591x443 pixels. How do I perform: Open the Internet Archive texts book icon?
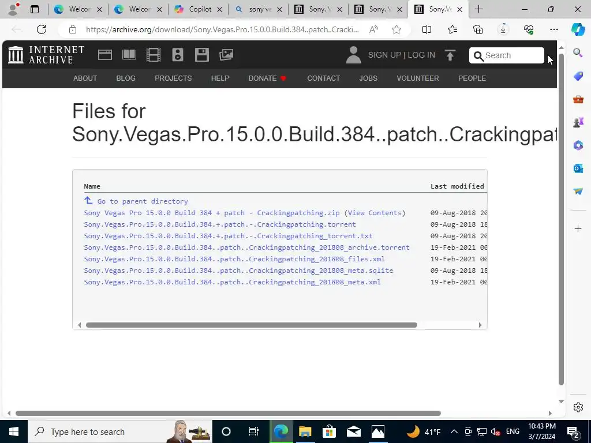129,55
